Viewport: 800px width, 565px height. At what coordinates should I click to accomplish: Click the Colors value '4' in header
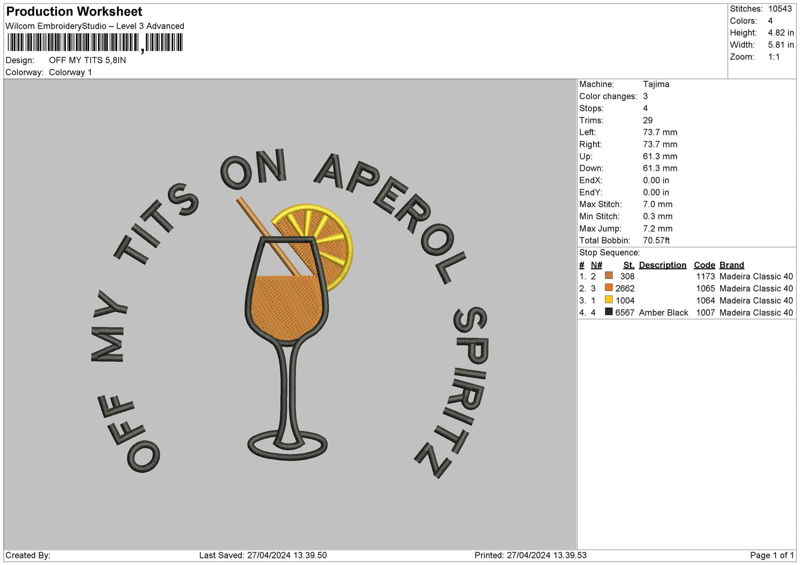point(770,21)
